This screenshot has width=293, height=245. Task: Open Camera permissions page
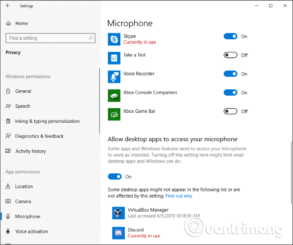click(x=23, y=201)
